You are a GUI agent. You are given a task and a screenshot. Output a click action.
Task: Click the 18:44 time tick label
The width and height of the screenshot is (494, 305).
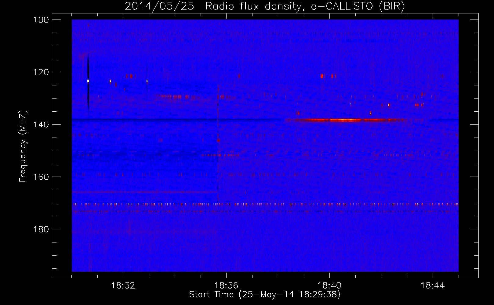tap(433, 286)
